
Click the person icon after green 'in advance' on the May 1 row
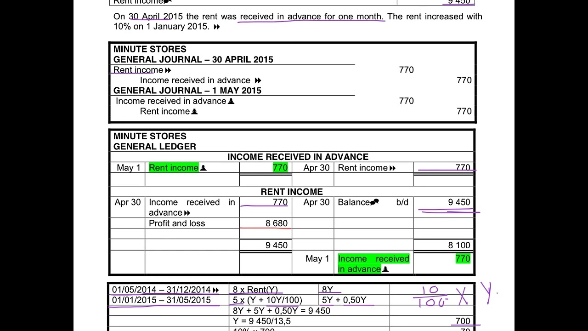385,269
